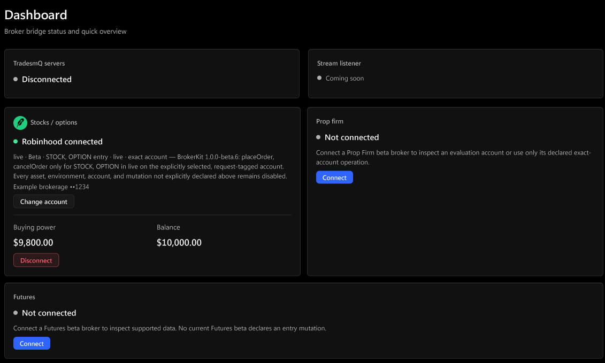Image resolution: width=605 pixels, height=363 pixels.
Task: Click the 'TradesmQ servers' label
Action: 39,63
